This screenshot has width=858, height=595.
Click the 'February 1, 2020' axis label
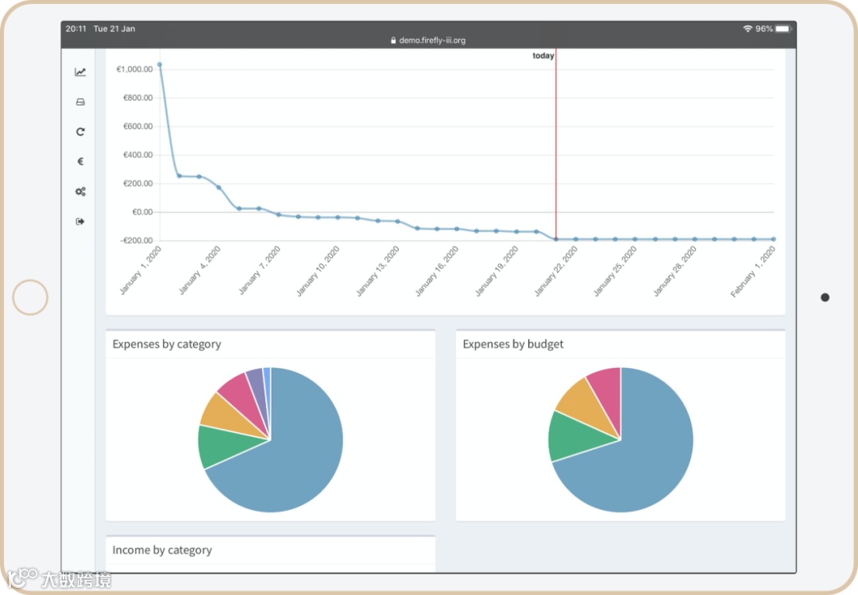point(753,272)
